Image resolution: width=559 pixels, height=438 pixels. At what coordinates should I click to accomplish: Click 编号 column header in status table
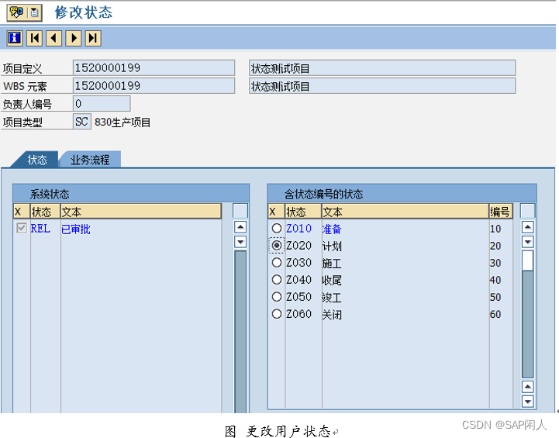point(501,212)
